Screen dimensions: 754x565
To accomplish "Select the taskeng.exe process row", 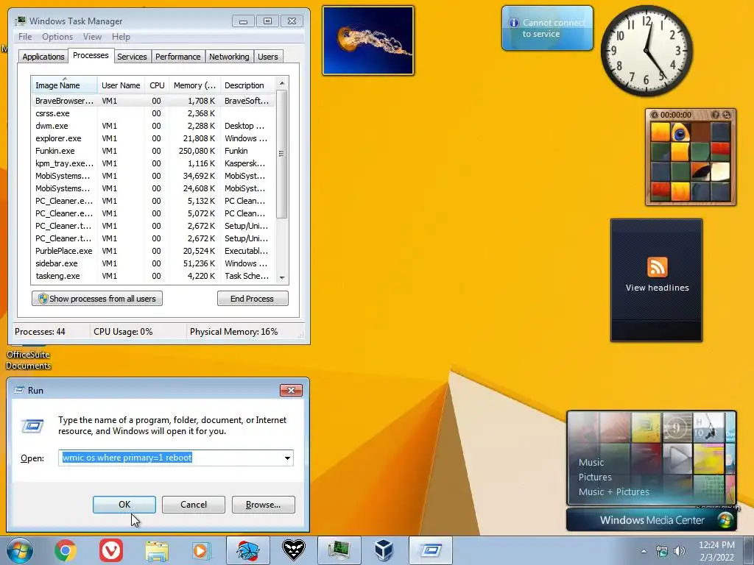I will [153, 276].
